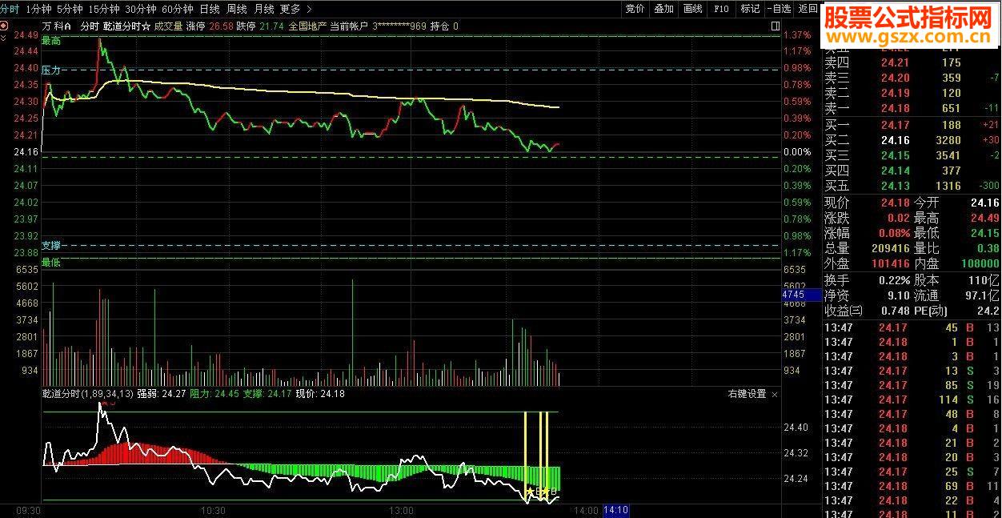Image resolution: width=1002 pixels, height=518 pixels.
Task: Switch to the 月线 monthly chart tab
Action: point(263,9)
